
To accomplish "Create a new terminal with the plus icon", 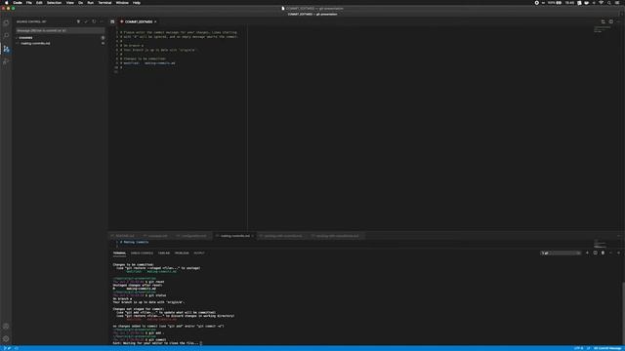I will (x=587, y=253).
